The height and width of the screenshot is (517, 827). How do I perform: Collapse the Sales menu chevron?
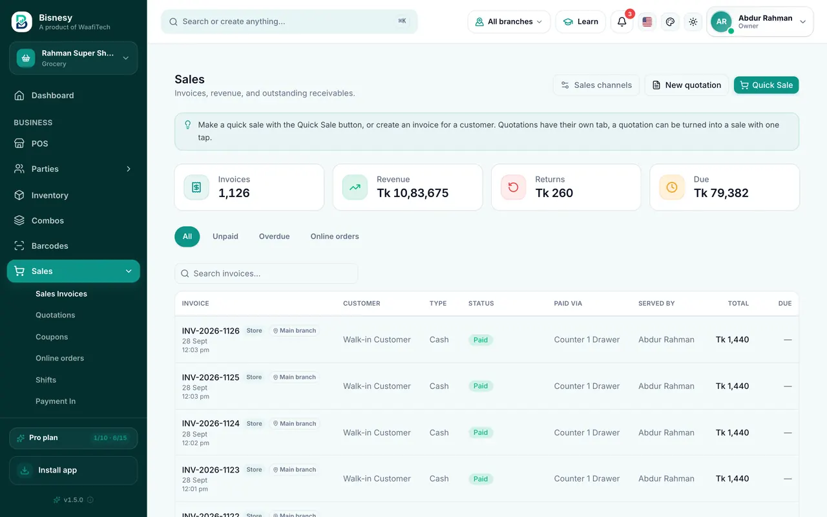[129, 271]
